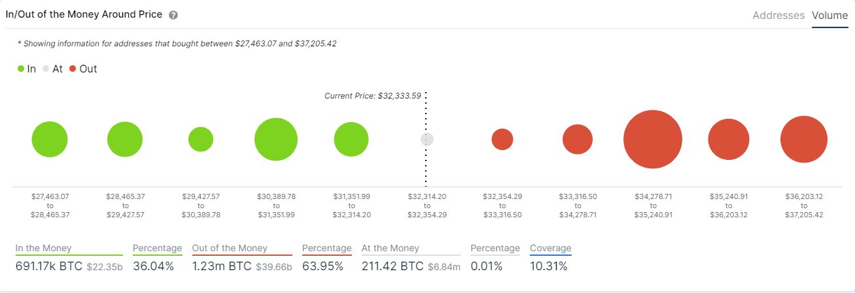Toggle the red Out legend item
Viewport: 855px width, 293px height.
click(83, 69)
